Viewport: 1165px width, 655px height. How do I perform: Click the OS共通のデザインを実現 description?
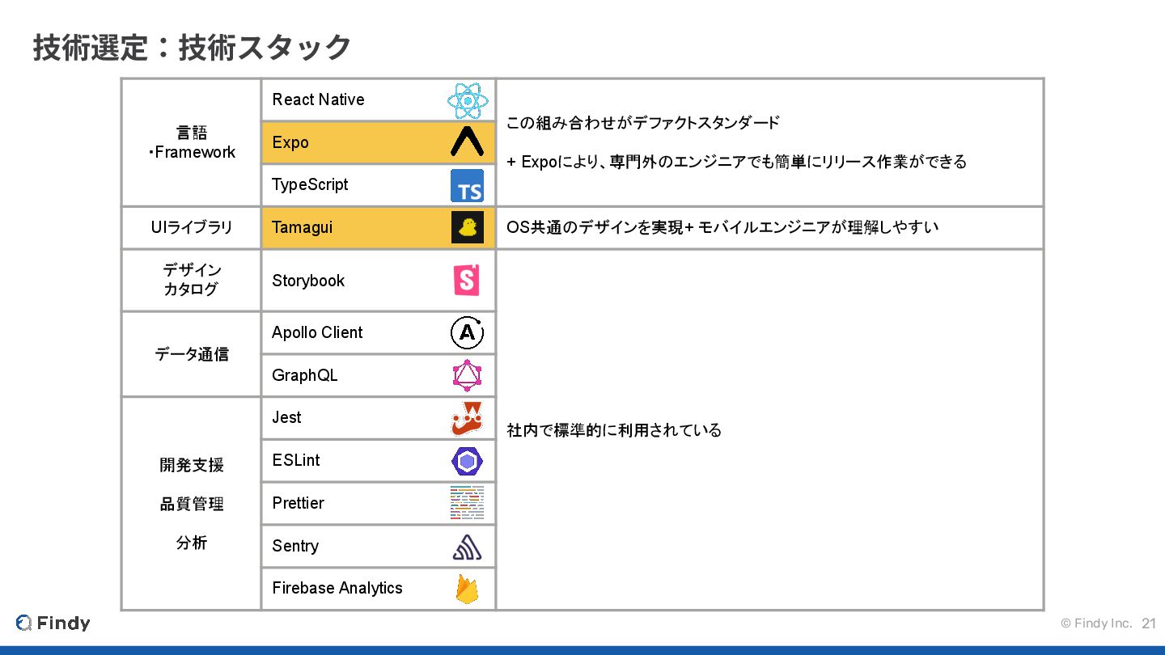(722, 227)
